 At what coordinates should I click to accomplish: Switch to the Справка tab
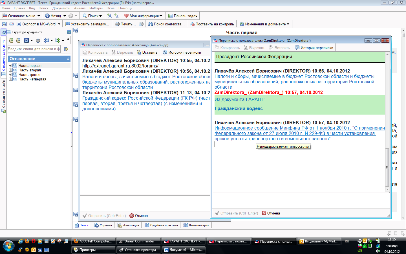(103, 225)
